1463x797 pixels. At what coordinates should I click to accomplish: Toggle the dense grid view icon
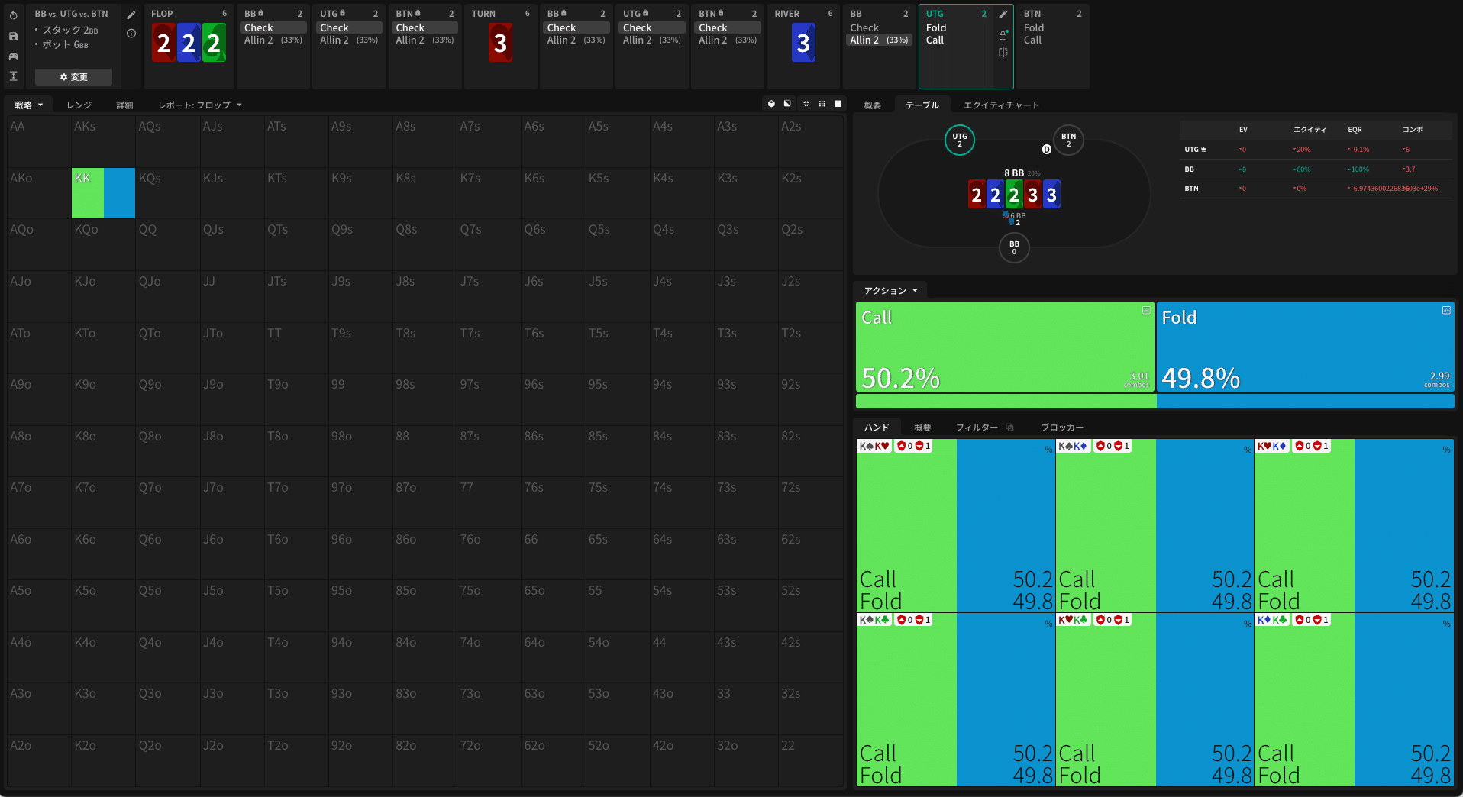822,104
